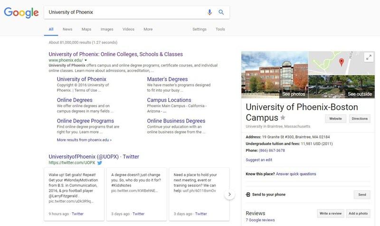Viewport: 380px width, 226px height.
Task: Select the All results tab
Action: [x=51, y=29]
